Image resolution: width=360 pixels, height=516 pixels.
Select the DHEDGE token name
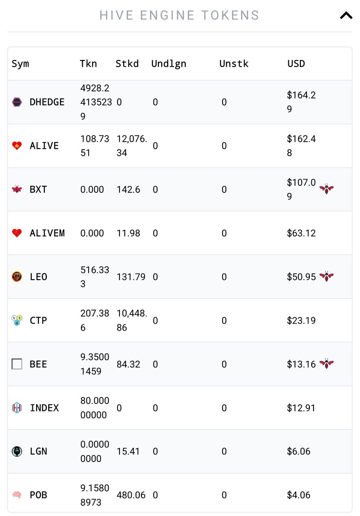tap(47, 102)
